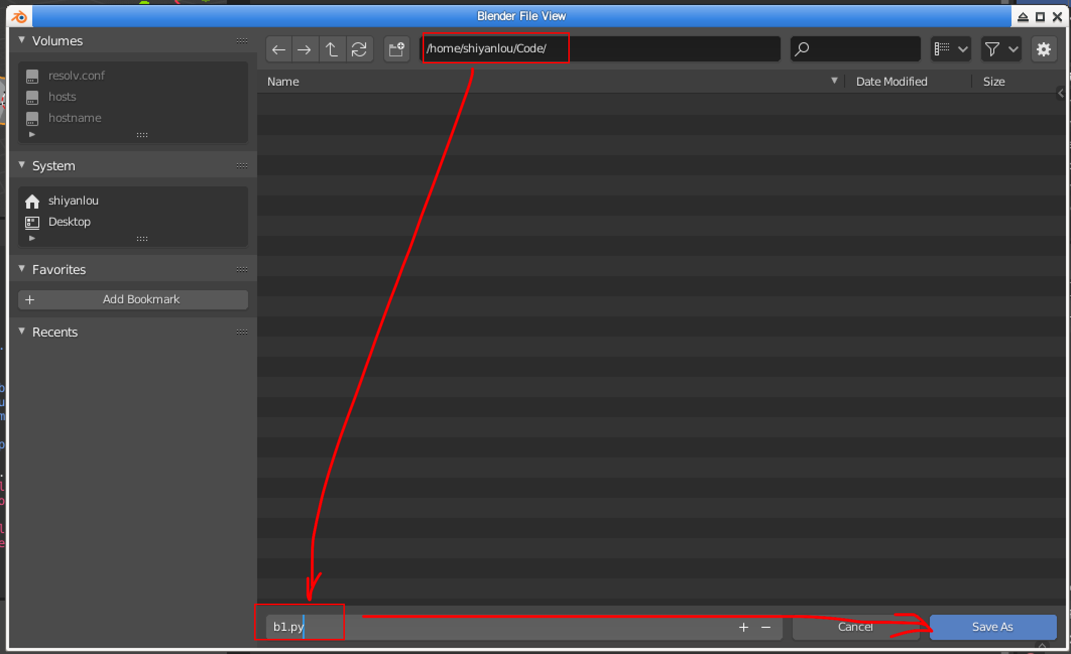
Task: Collapse the Favorites panel
Action: (x=22, y=269)
